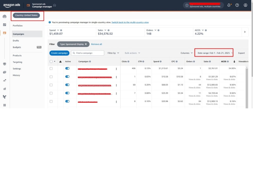This screenshot has height=189, width=253.
Task: Click the info icon next to Spend summary
Action: pos(61,30)
